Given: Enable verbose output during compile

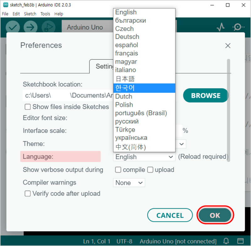Looking at the screenshot, I should point(118,169).
